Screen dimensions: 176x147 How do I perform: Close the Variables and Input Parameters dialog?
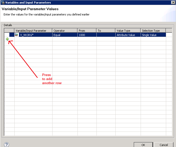click(x=173, y=2)
